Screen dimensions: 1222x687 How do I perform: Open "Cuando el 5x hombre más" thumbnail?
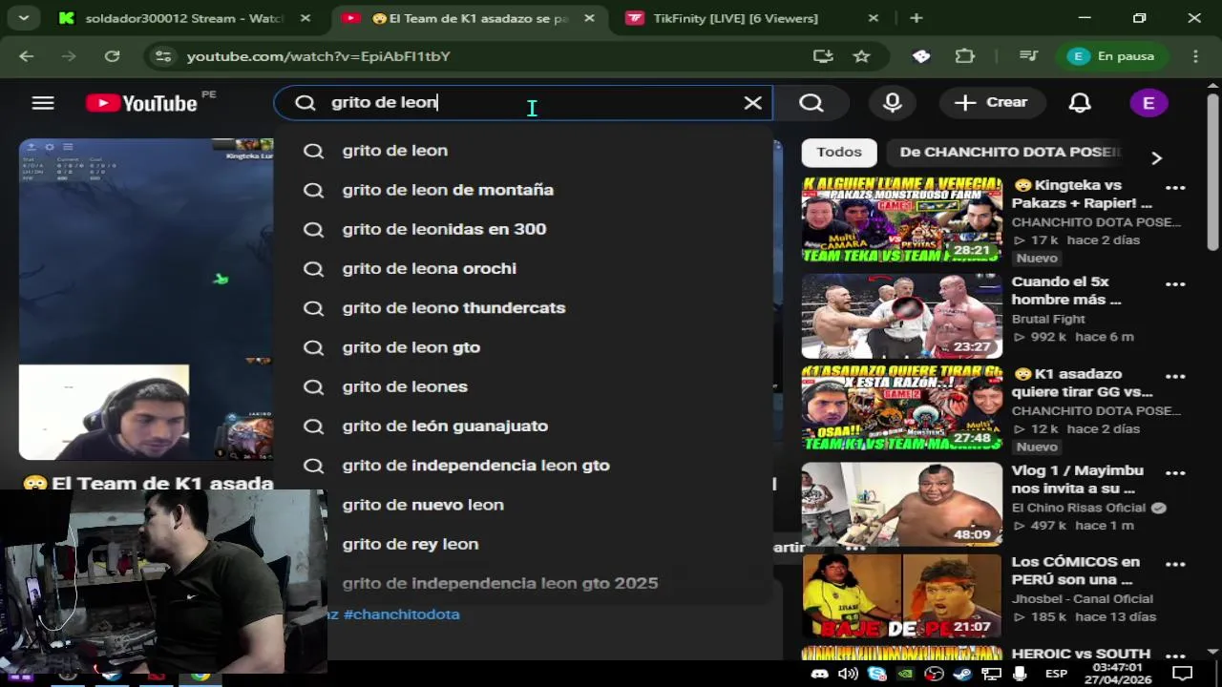pos(902,316)
